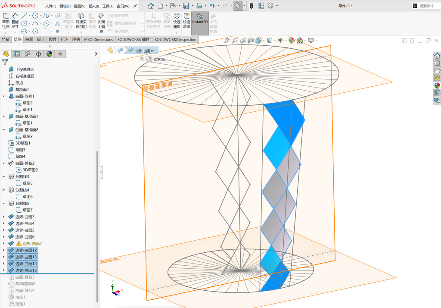Click the Zoom to Fit view icon

pos(227,41)
